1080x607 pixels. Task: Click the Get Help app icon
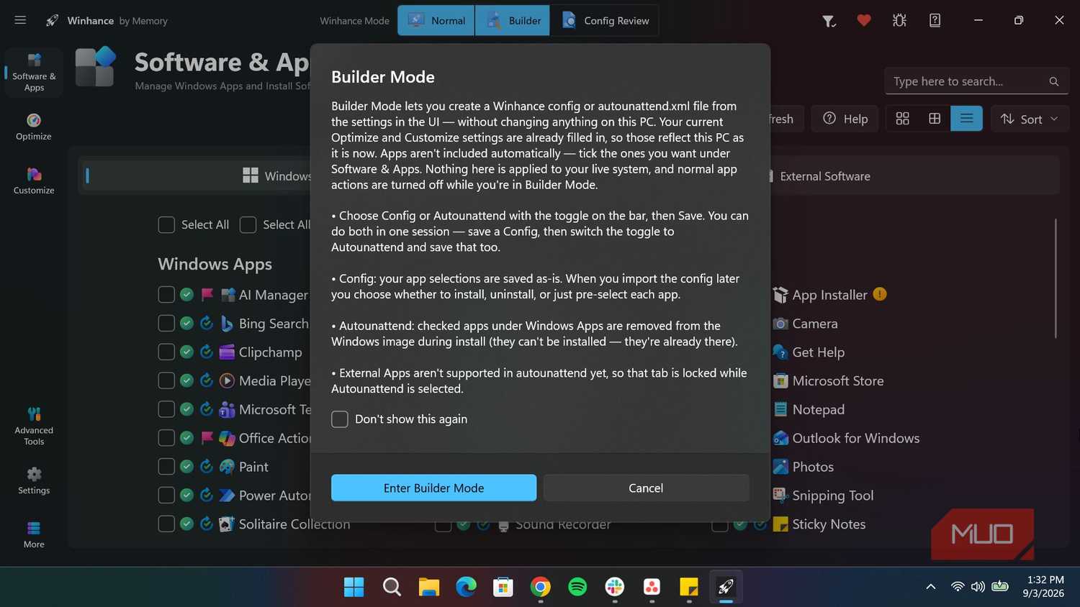click(x=780, y=352)
